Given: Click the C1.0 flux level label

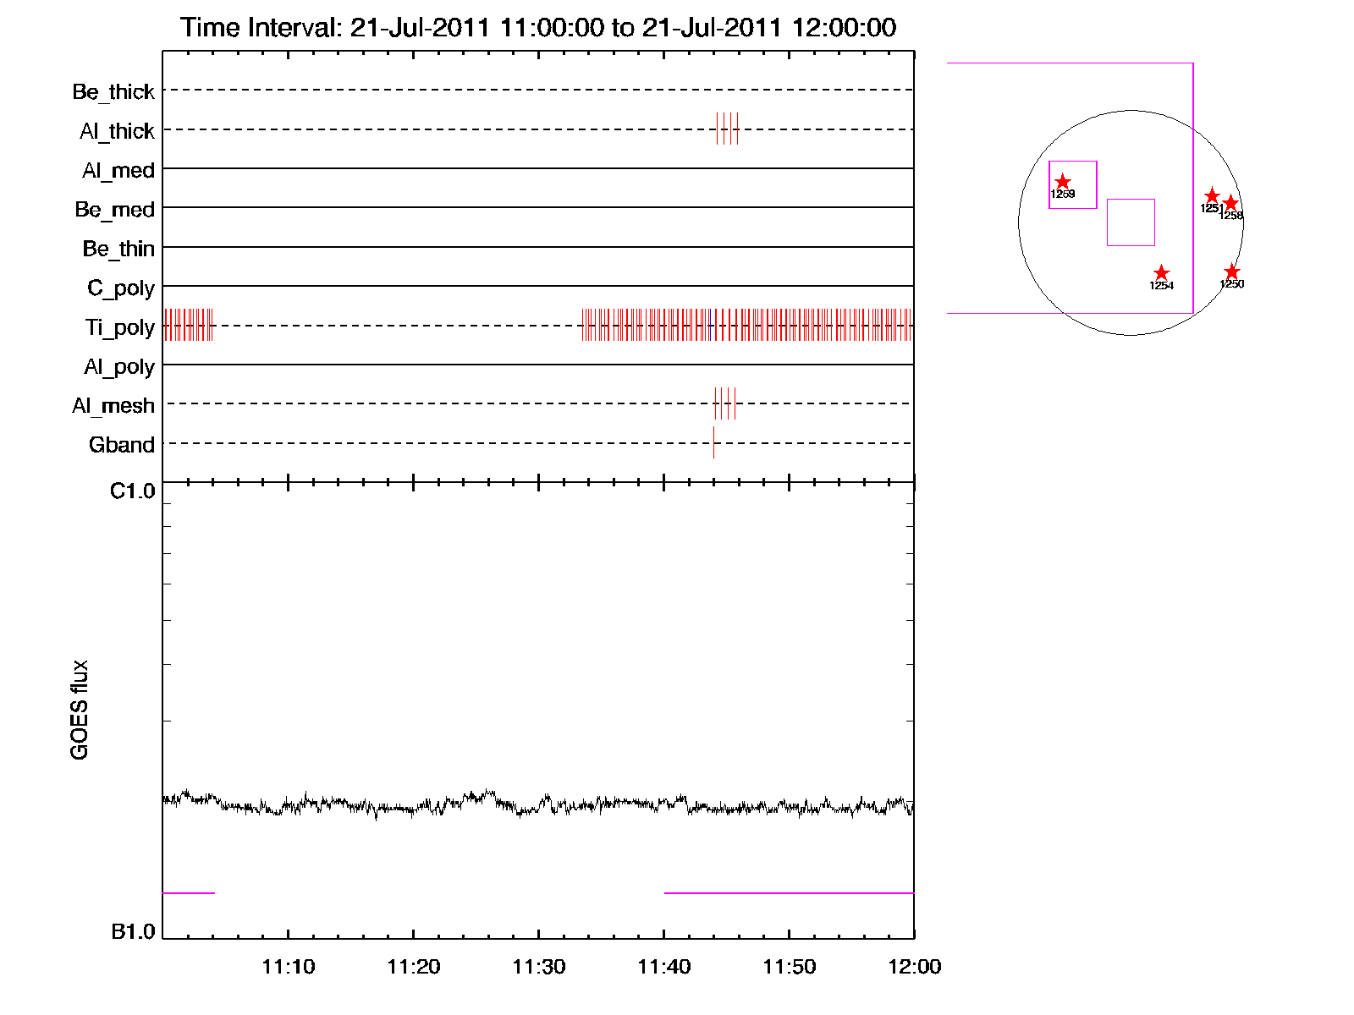Looking at the screenshot, I should pyautogui.click(x=133, y=491).
